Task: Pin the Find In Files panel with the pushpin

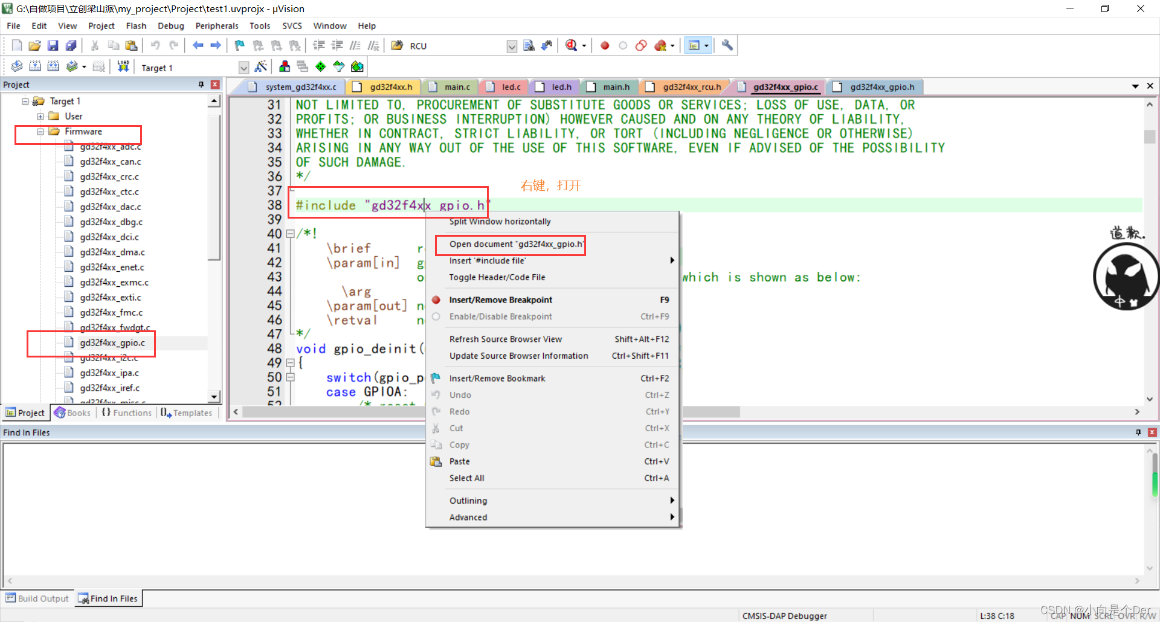Action: [1138, 432]
